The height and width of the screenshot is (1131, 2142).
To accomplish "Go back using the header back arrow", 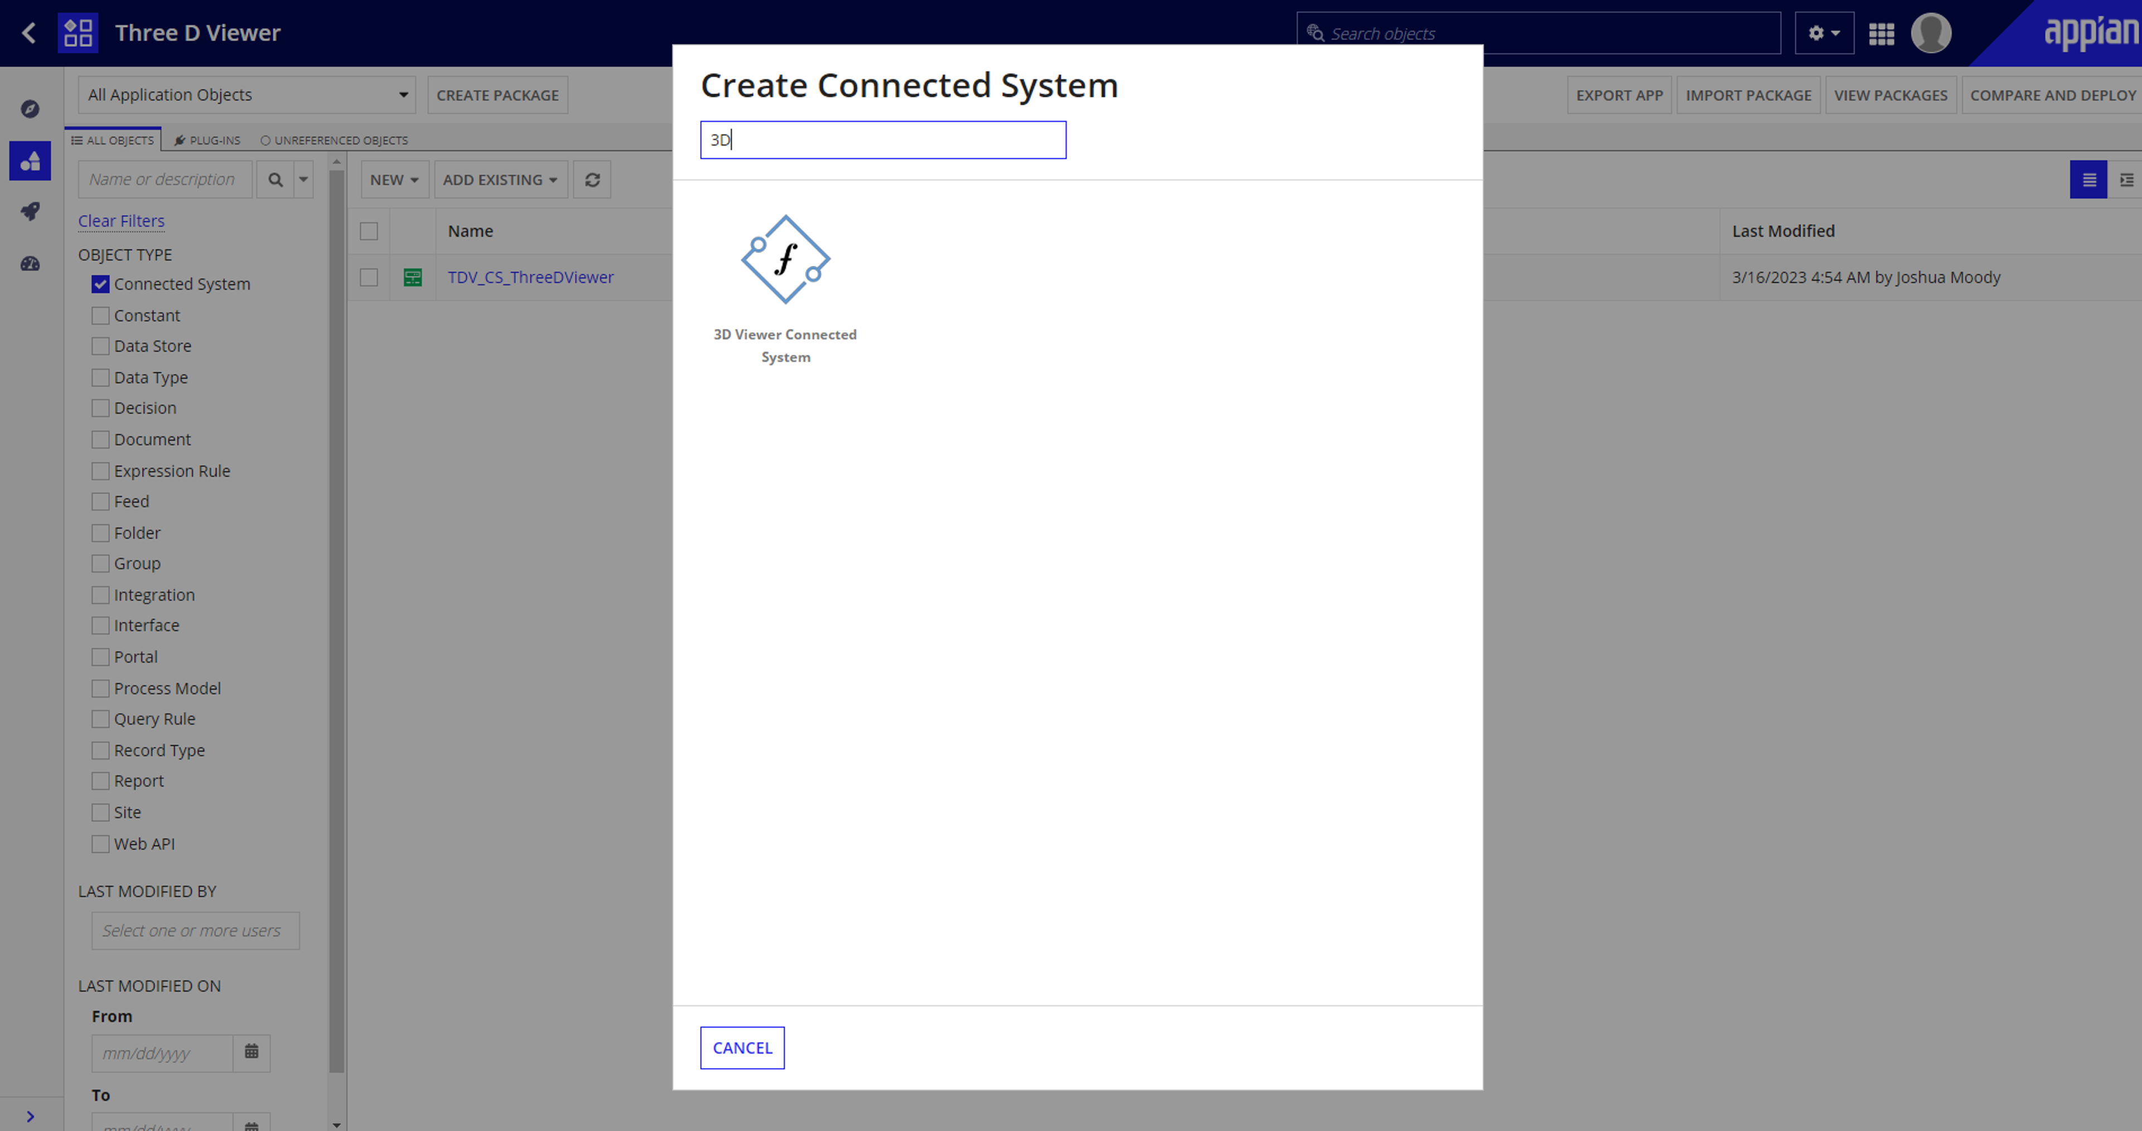I will coord(29,32).
